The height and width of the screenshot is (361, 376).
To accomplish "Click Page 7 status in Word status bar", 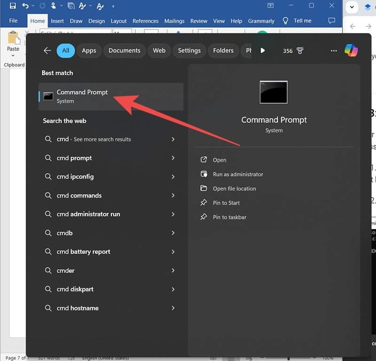I will click(x=16, y=358).
